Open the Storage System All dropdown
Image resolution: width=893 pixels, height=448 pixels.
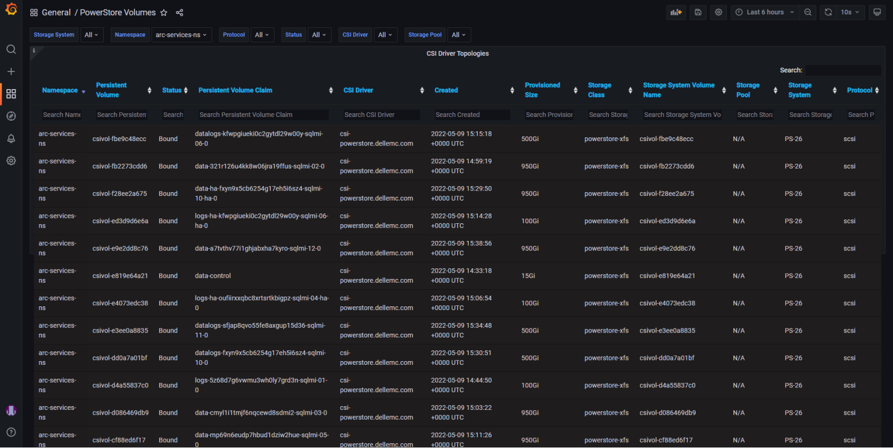point(91,35)
